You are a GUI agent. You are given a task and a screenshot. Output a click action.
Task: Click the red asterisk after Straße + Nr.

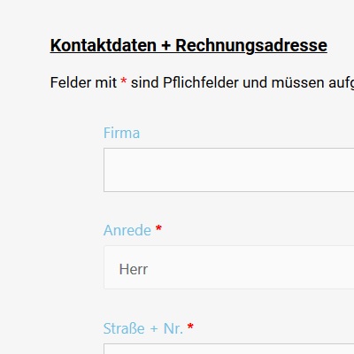tap(190, 327)
